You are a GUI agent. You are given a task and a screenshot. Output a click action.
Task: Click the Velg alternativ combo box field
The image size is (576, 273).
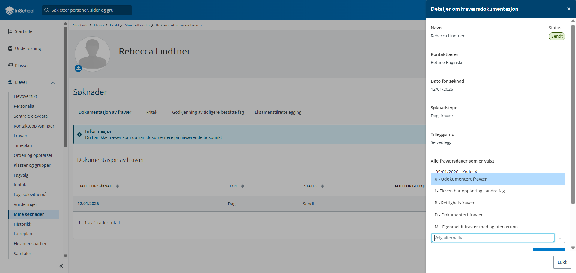point(493,238)
